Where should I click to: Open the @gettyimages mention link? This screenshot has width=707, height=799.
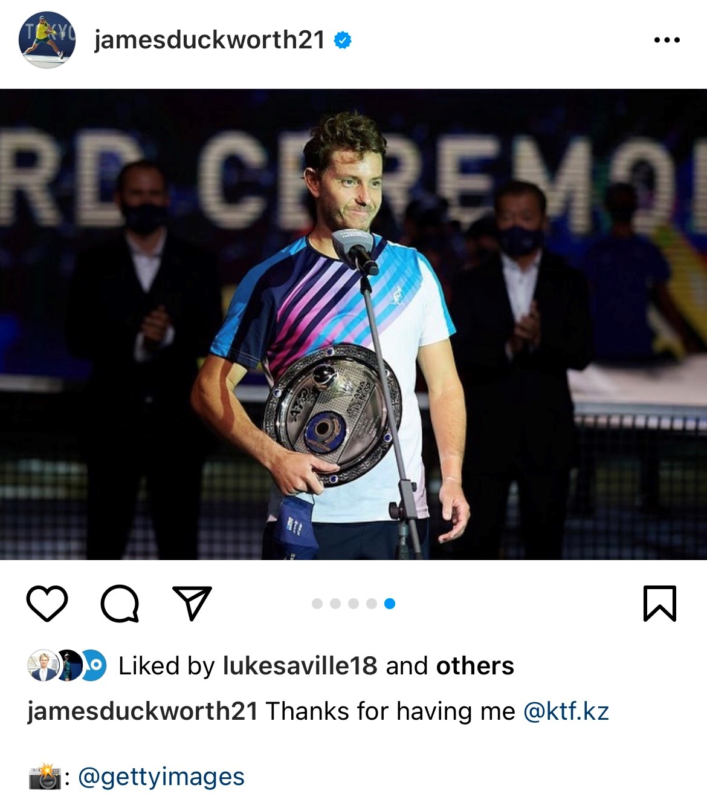point(161,777)
